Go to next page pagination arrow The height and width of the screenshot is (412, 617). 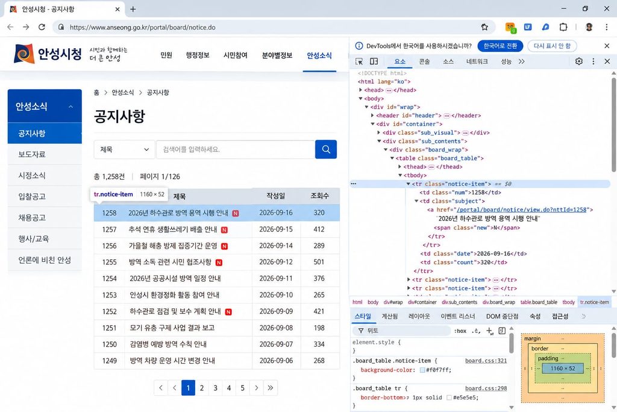pos(256,388)
